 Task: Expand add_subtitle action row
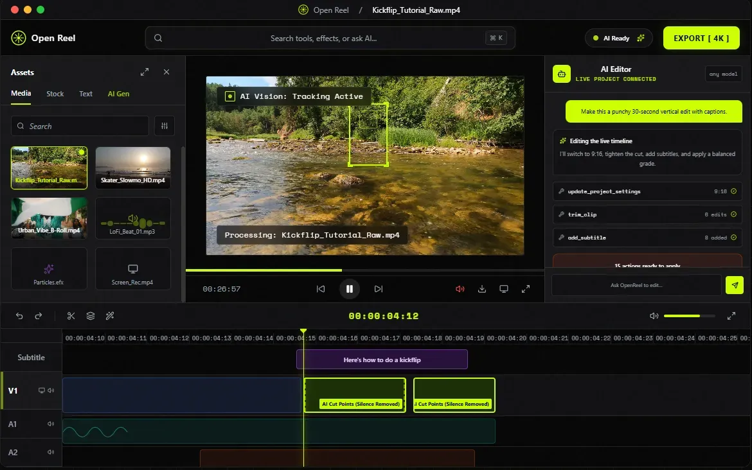tap(647, 237)
